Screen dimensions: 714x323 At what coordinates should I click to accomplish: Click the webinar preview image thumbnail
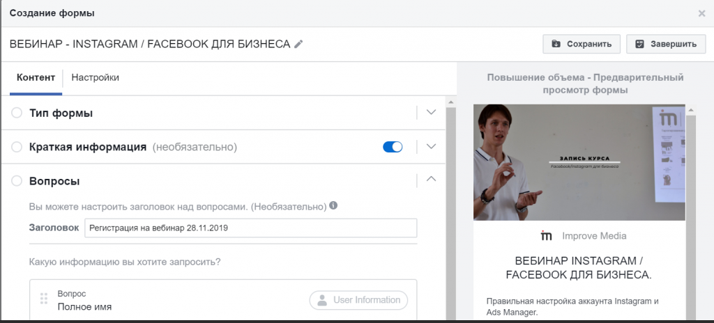pyautogui.click(x=579, y=162)
